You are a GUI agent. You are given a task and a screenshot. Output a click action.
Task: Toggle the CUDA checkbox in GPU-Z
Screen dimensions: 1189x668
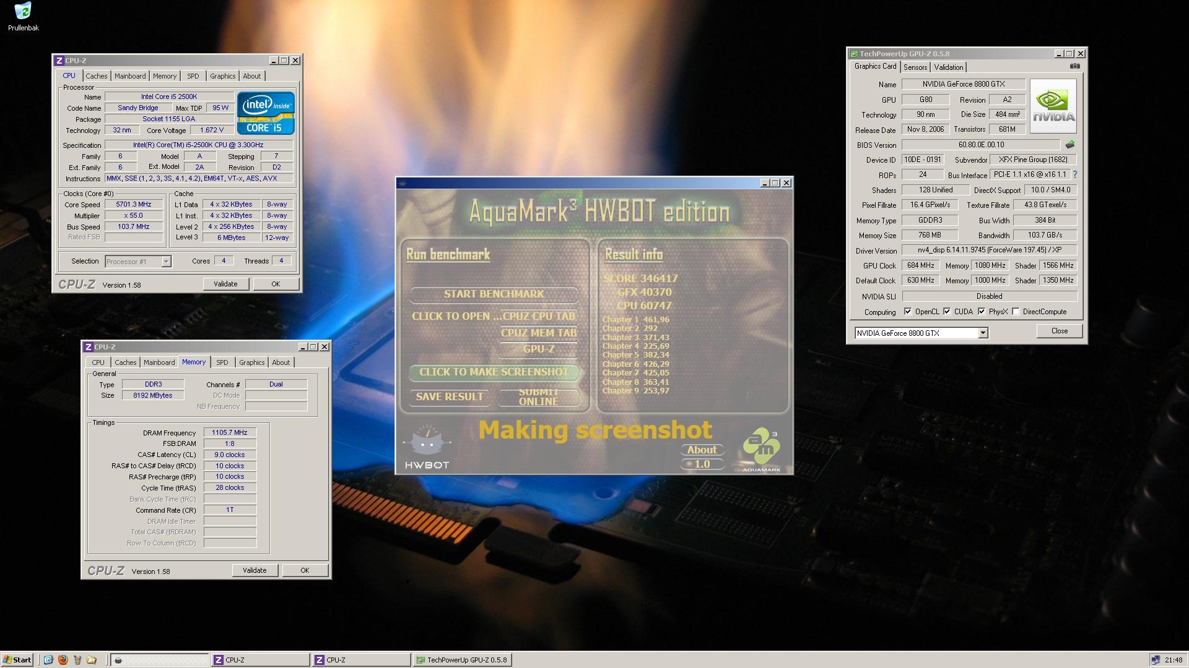(946, 311)
